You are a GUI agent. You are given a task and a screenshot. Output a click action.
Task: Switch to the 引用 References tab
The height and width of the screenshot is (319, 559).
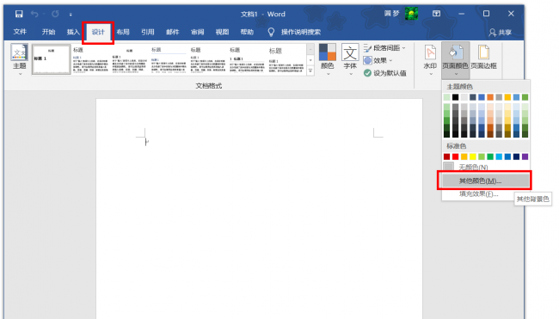(x=148, y=32)
